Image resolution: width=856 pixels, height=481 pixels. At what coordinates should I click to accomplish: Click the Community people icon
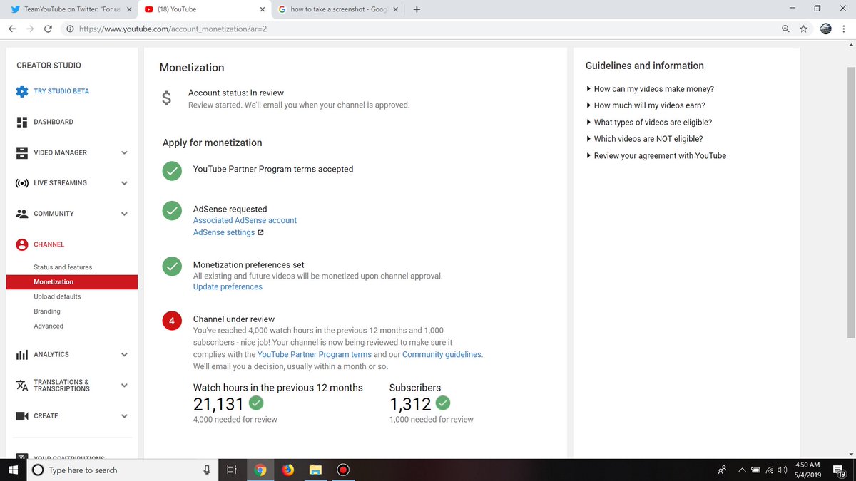tap(22, 214)
